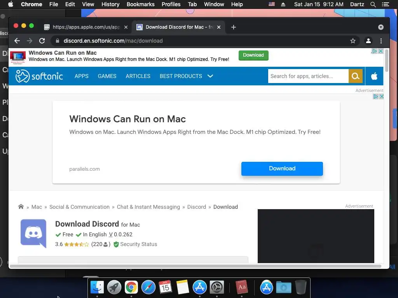Reload the current page
Viewport: 398px width, 298px height.
click(x=42, y=41)
